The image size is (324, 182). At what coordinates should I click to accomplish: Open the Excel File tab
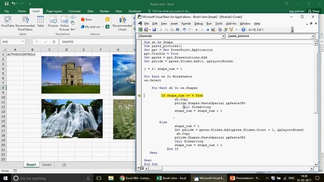7,11
